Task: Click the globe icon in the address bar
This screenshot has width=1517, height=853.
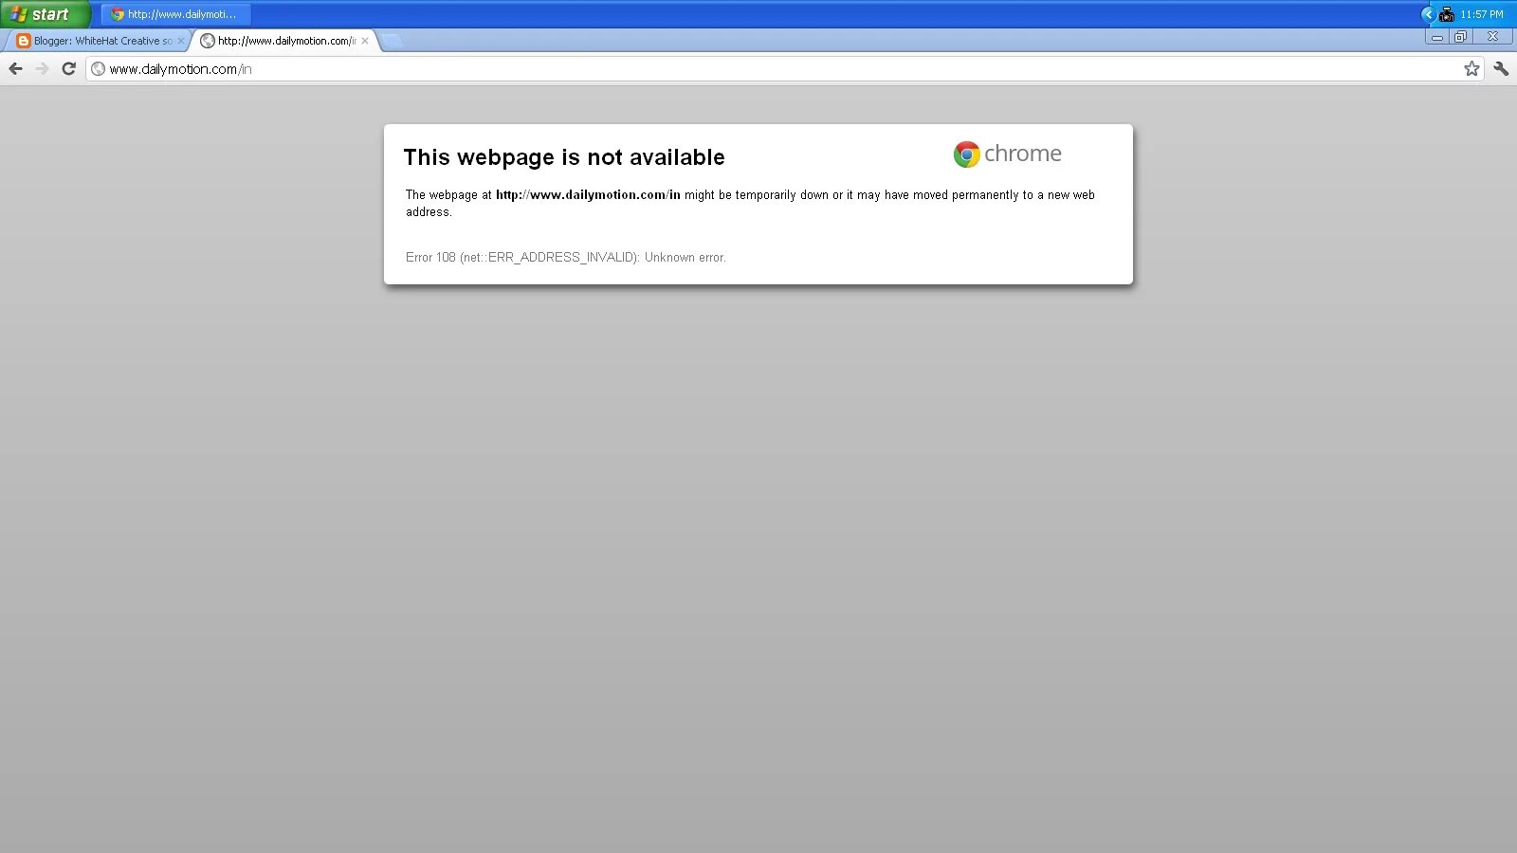Action: pyautogui.click(x=98, y=68)
